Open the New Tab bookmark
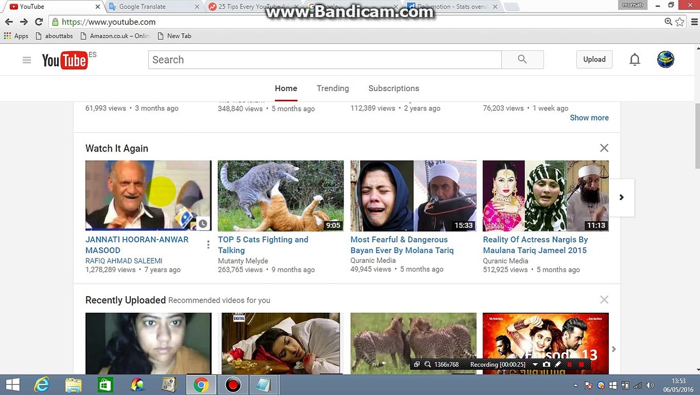700x395 pixels. [174, 36]
